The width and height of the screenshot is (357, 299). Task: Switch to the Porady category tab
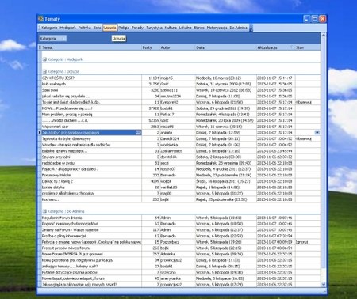(137, 28)
